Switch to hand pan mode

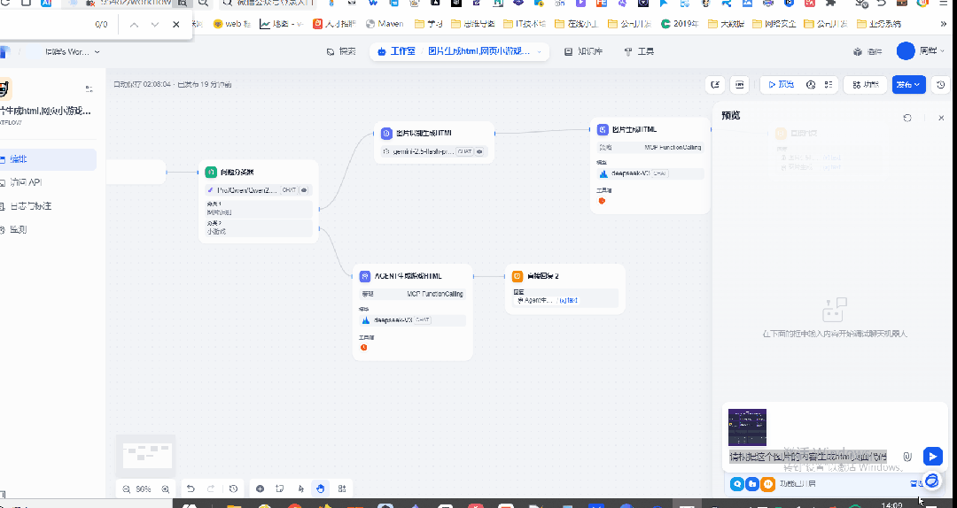coord(321,489)
